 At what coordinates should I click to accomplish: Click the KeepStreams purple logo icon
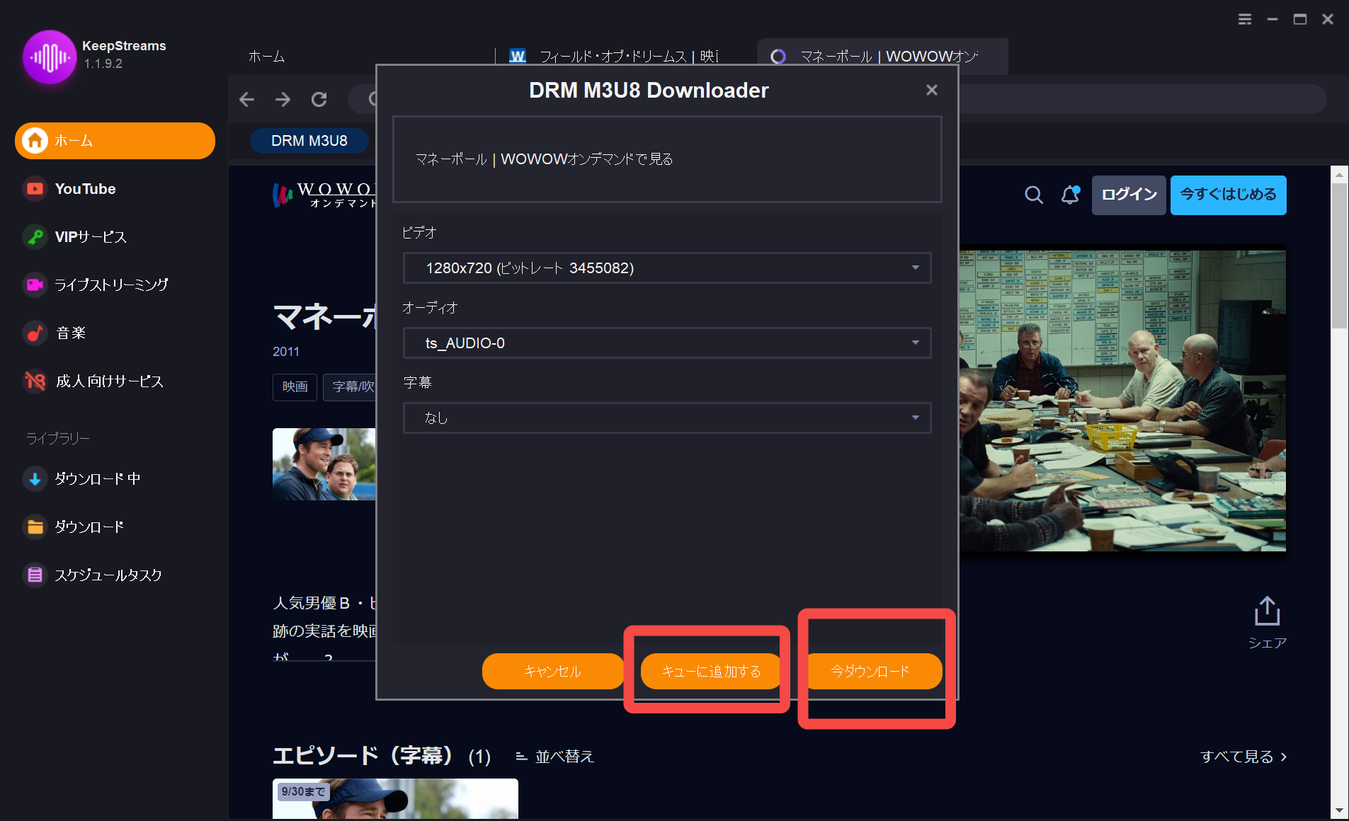(x=49, y=57)
